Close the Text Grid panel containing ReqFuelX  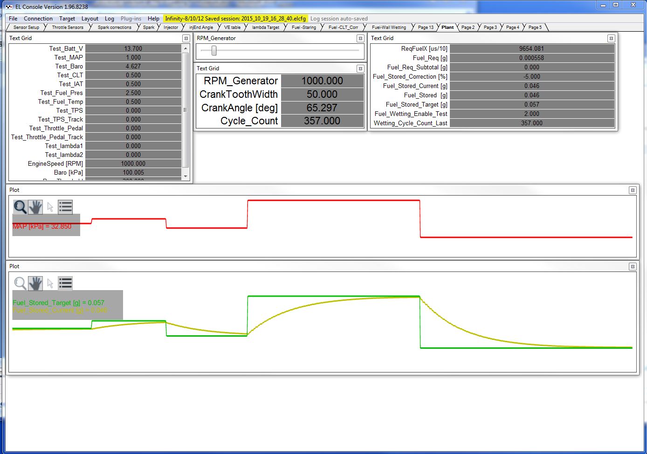point(611,39)
